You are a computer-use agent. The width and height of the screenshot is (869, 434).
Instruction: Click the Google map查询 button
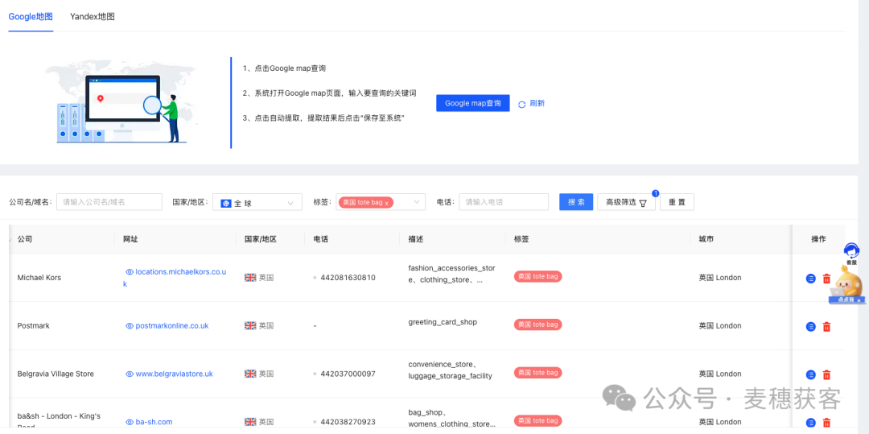pos(473,103)
